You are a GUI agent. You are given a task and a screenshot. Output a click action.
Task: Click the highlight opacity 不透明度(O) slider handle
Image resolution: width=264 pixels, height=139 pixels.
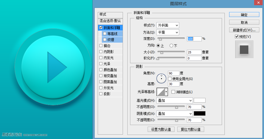click(x=176, y=107)
